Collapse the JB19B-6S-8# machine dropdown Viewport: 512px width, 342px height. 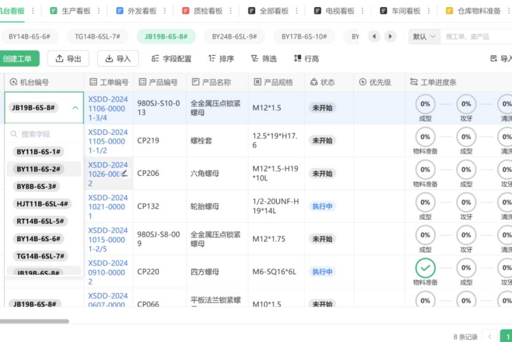tap(75, 107)
